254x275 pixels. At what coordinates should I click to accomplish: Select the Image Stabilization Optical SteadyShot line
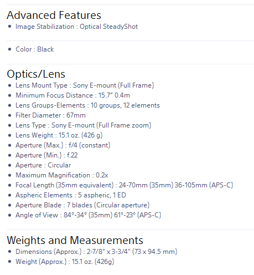point(76,27)
